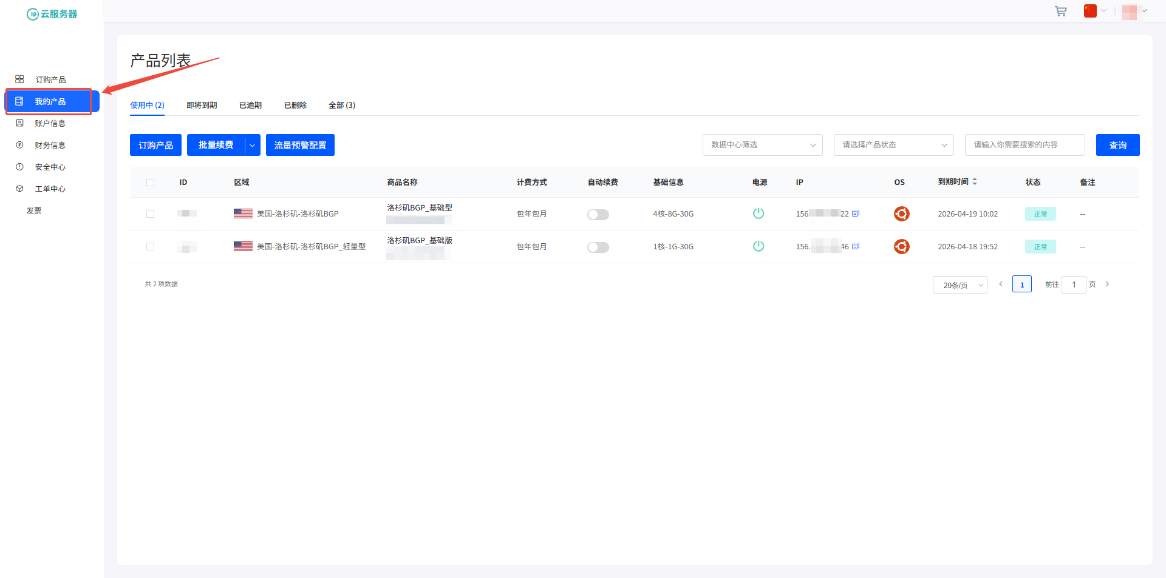Viewport: 1166px width, 578px height.
Task: Switch to the 即将到期 tab
Action: (x=202, y=106)
